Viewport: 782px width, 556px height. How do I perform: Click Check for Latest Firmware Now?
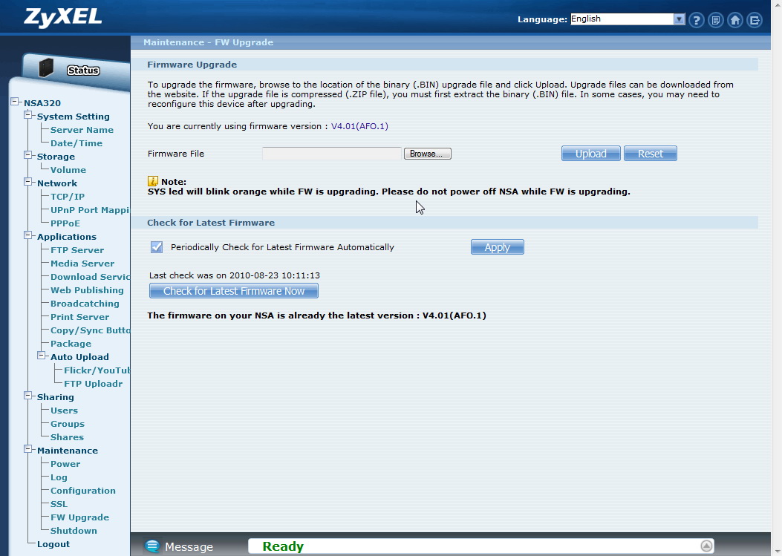coord(234,291)
